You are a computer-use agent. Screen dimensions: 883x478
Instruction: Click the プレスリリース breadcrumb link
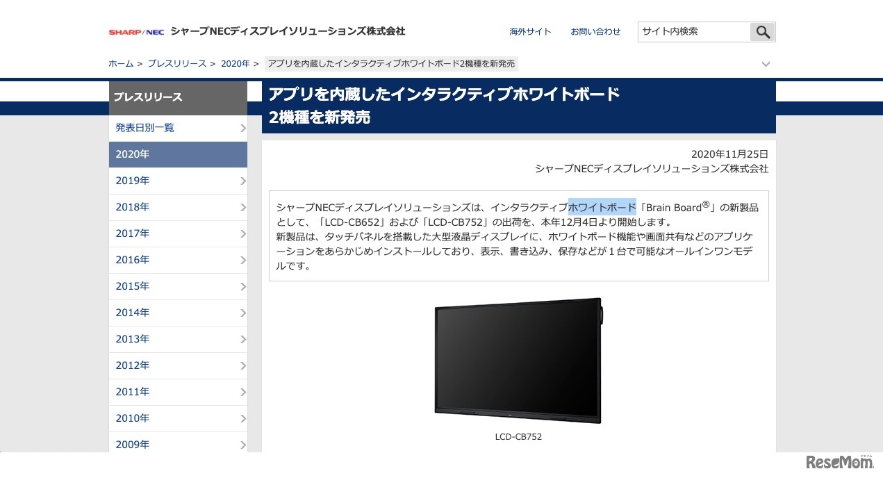point(176,63)
